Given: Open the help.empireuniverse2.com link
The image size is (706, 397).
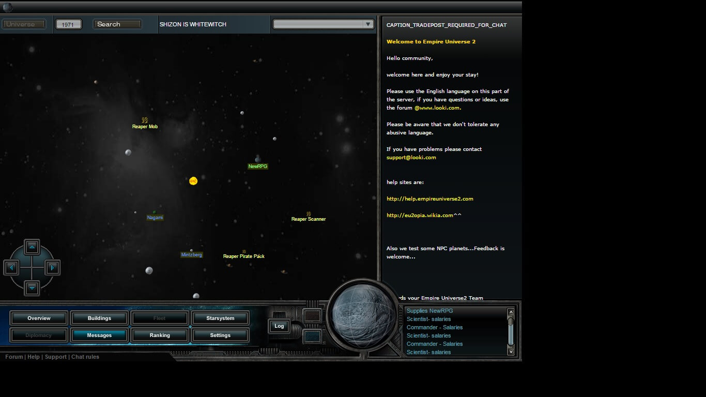Looking at the screenshot, I should coord(429,199).
